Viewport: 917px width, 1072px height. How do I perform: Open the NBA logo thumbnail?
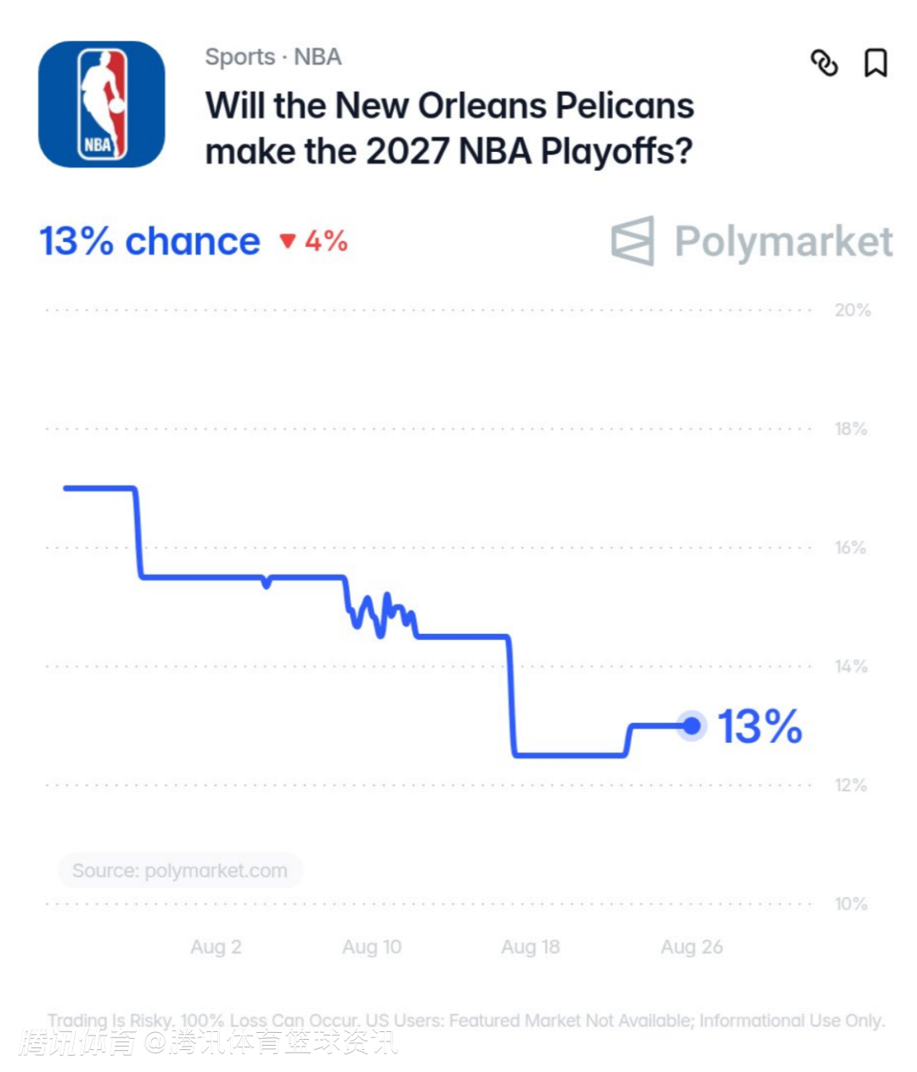(x=102, y=104)
